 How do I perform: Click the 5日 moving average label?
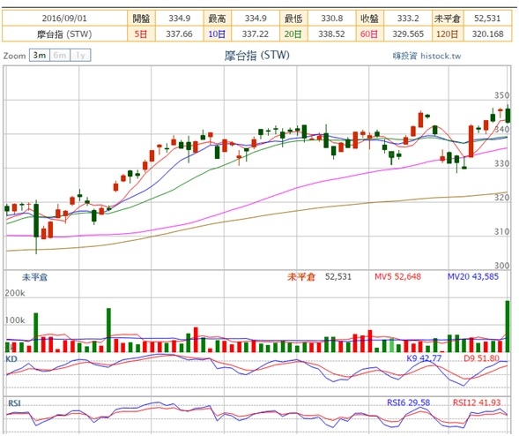pyautogui.click(x=141, y=34)
